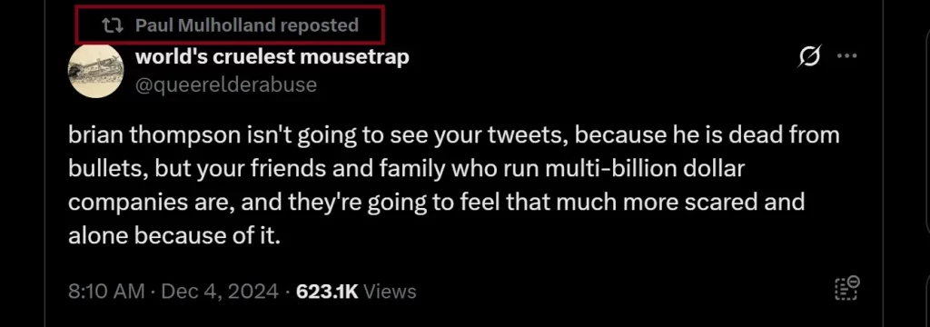Visit Paul Mulholland's profile from the repost label

205,25
